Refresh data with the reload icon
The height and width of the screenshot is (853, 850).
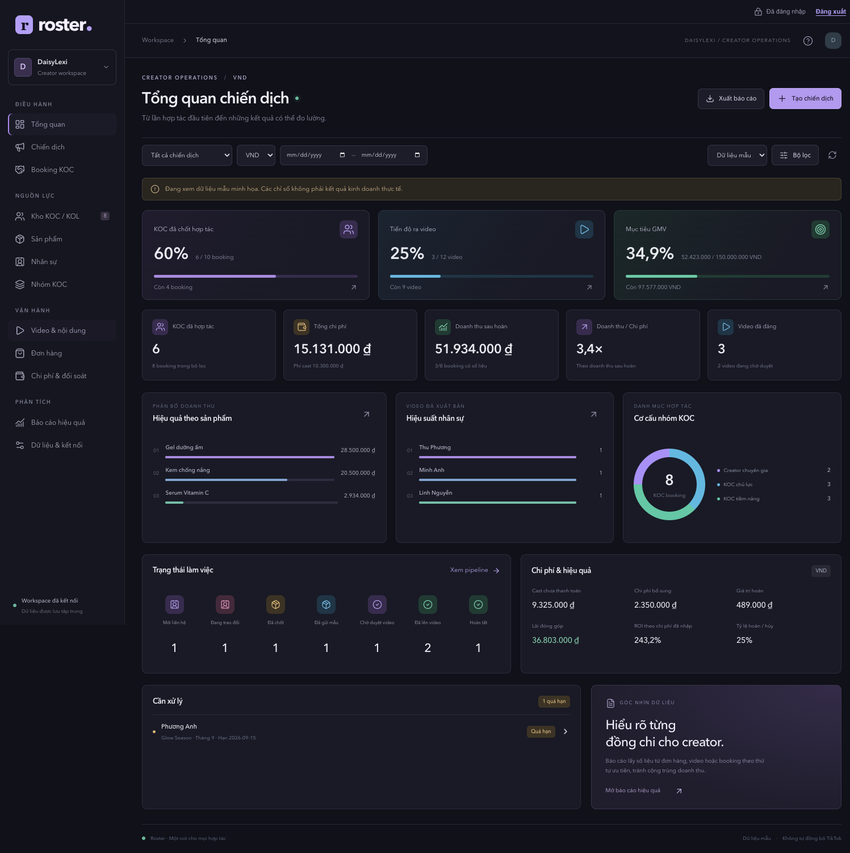832,155
